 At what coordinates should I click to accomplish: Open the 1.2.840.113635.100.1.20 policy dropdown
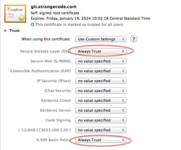[101, 130]
